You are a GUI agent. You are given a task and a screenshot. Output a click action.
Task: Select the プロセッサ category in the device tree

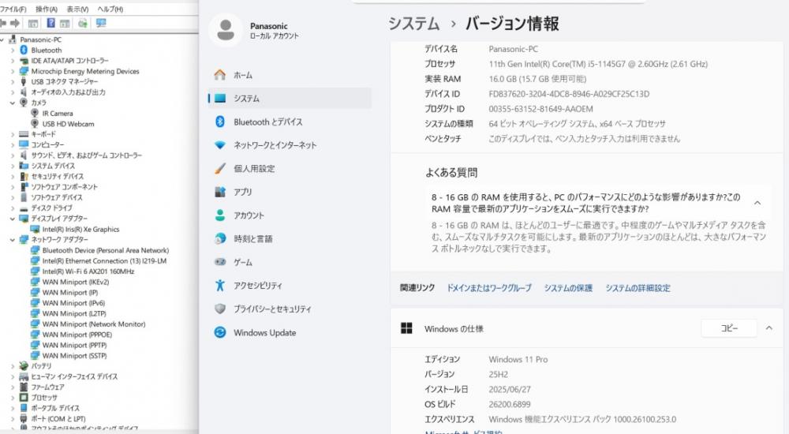43,397
